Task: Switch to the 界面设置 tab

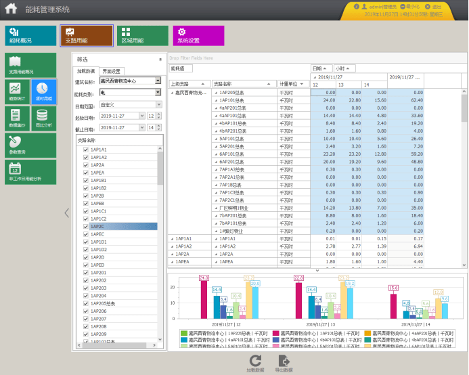Action: pos(111,71)
